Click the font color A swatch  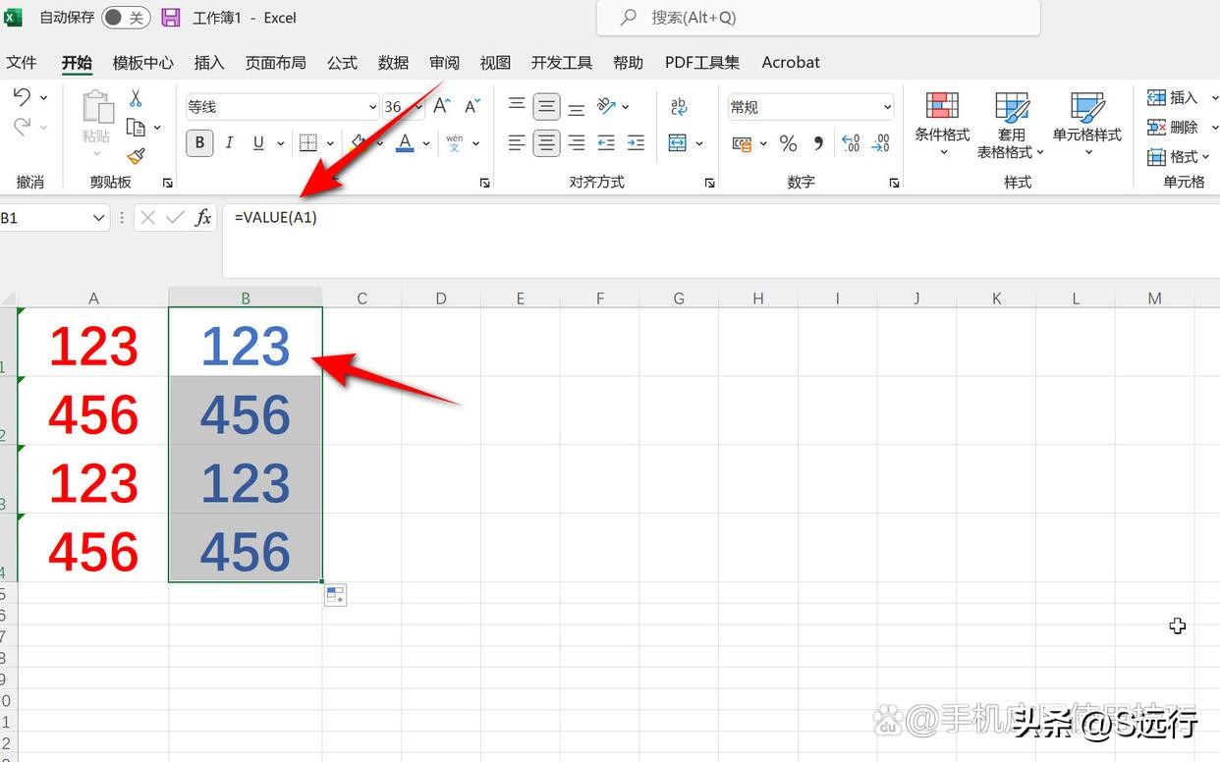(x=405, y=143)
